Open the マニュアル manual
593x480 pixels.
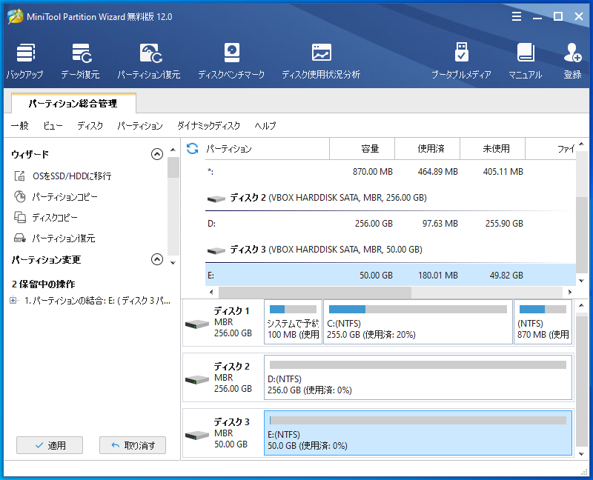click(526, 61)
